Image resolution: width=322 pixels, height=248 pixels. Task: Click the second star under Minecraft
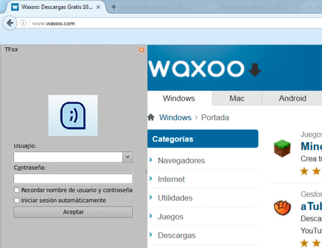317,171
